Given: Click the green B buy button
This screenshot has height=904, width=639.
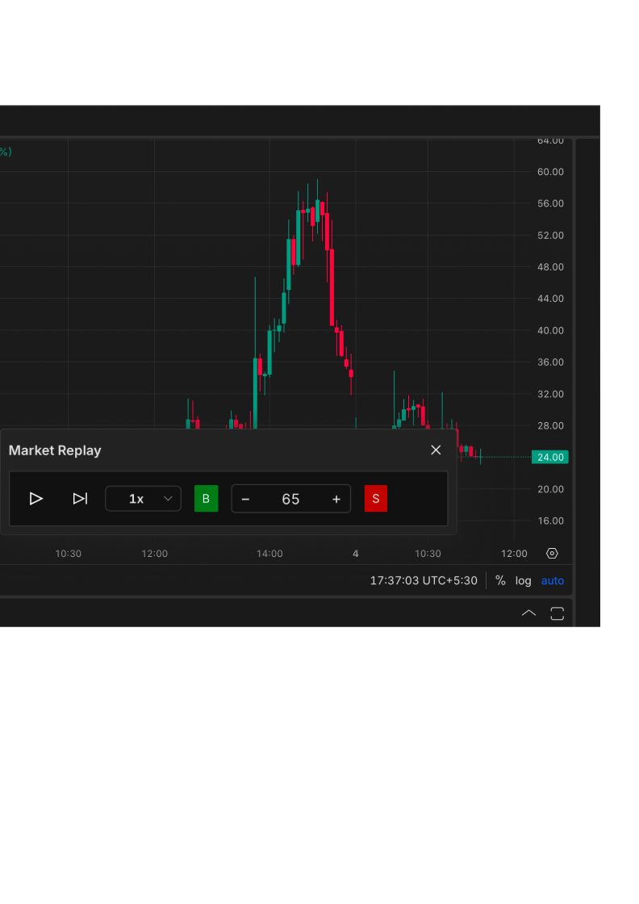Looking at the screenshot, I should [x=207, y=499].
